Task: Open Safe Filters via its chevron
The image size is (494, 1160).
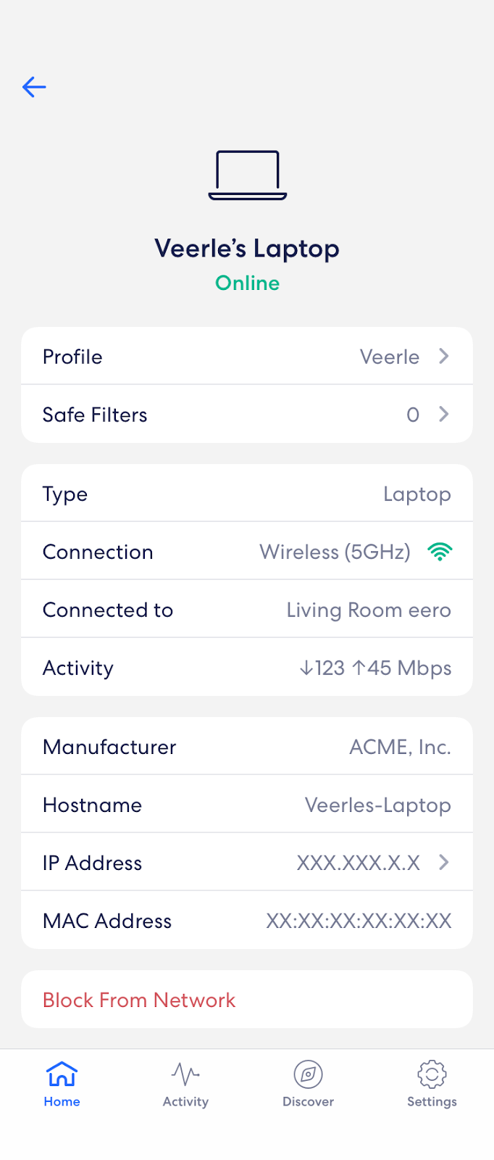Action: tap(443, 414)
